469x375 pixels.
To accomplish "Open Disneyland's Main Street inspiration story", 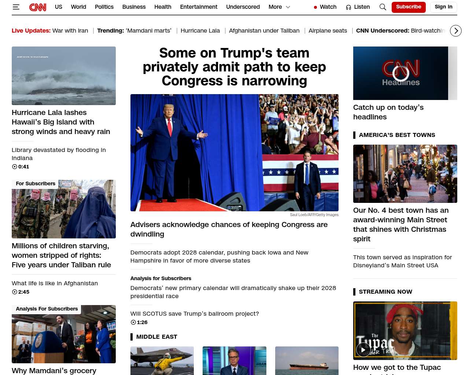I will click(x=402, y=261).
